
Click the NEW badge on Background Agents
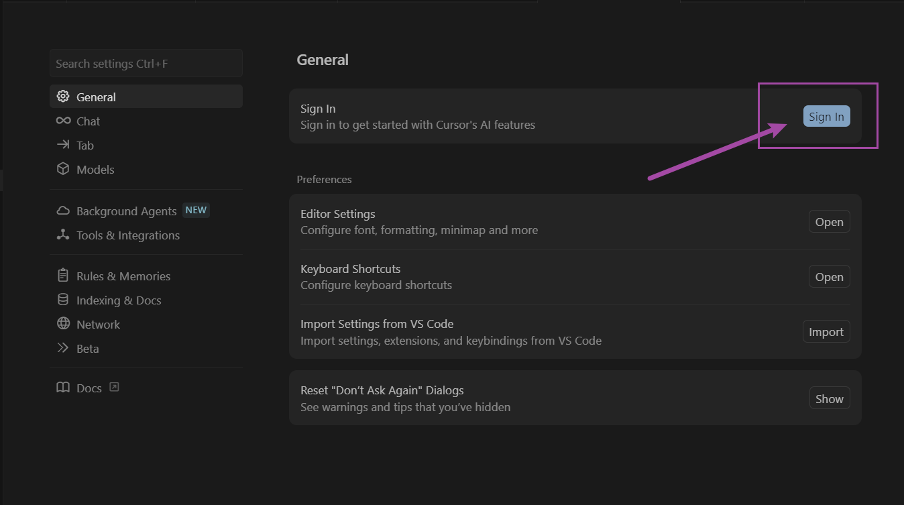[196, 210]
